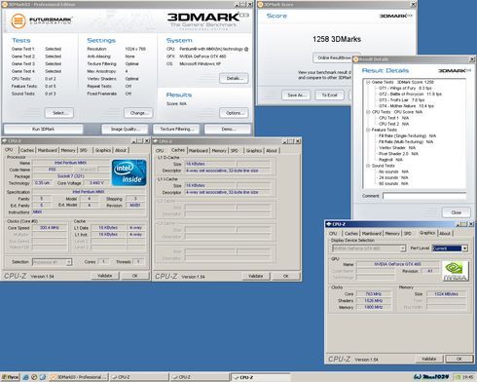
Task: Click the Select... button under Tests
Action: (x=59, y=113)
